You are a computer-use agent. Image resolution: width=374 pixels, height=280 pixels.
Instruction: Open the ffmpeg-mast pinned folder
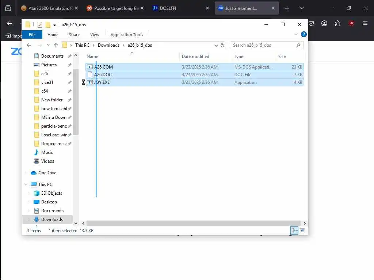(x=54, y=144)
